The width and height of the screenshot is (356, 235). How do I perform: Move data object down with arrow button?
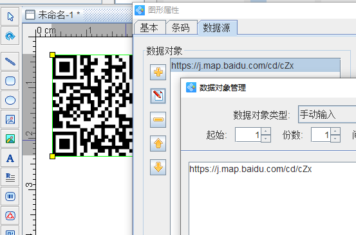pos(158,168)
